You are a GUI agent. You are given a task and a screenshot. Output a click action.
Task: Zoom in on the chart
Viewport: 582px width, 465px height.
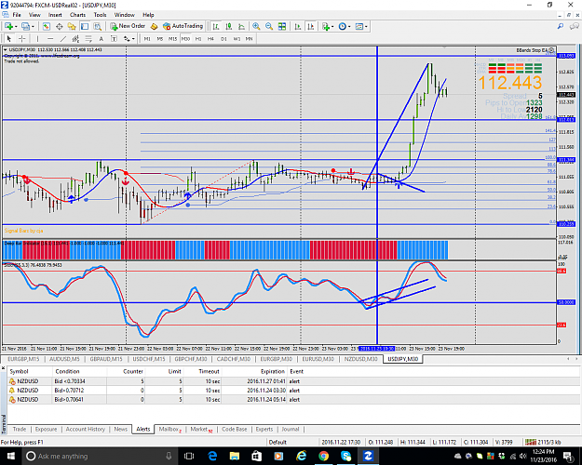(256, 26)
